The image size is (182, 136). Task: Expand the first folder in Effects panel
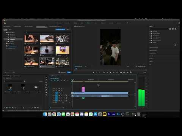pos(150,31)
